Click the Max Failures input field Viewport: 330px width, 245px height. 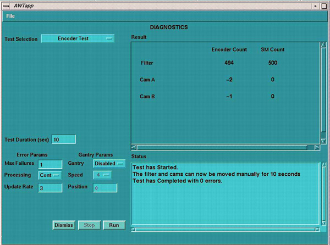click(50, 164)
